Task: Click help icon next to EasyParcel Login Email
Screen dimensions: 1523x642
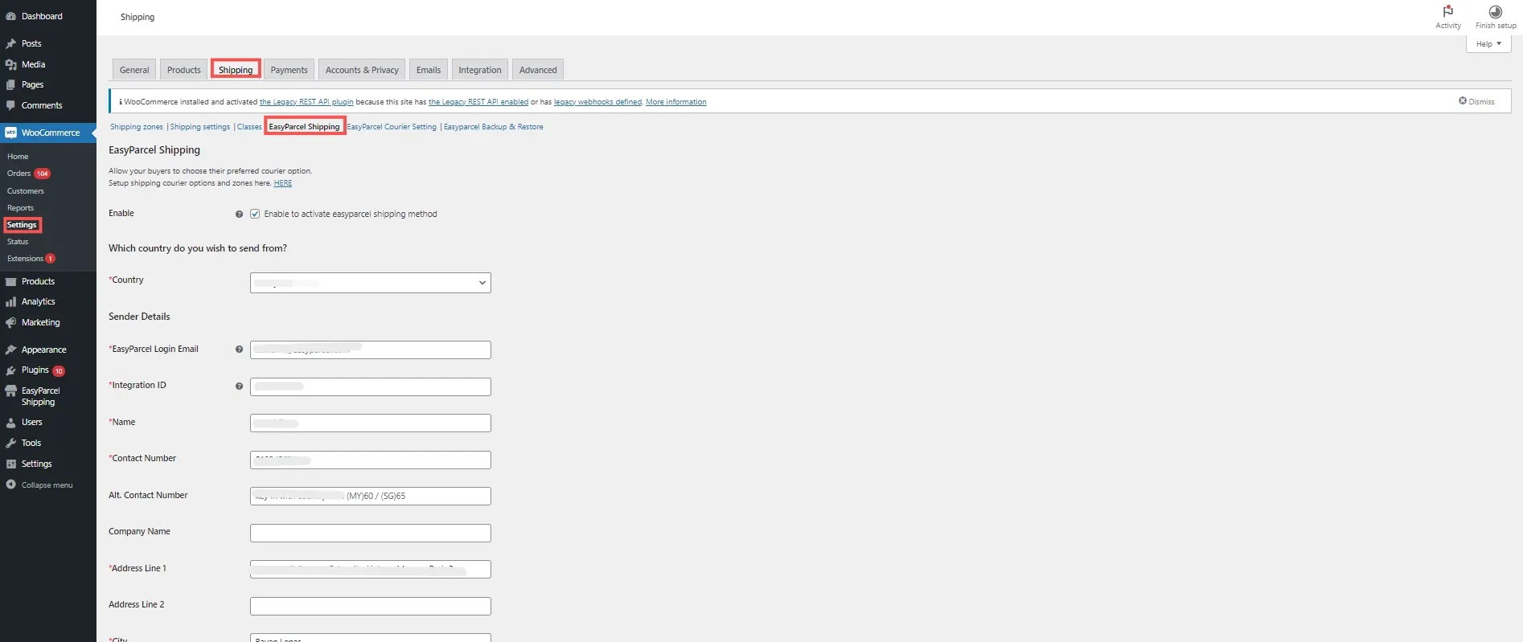Action: pyautogui.click(x=239, y=350)
